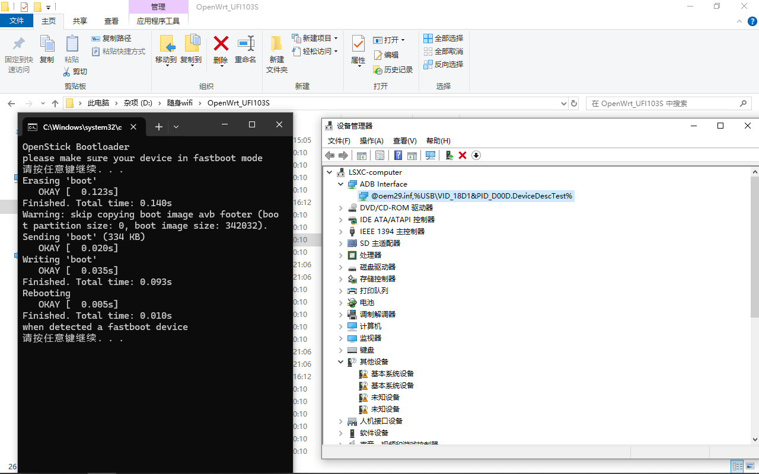
Task: Switch to the 共享 ribbon tab
Action: [80, 21]
